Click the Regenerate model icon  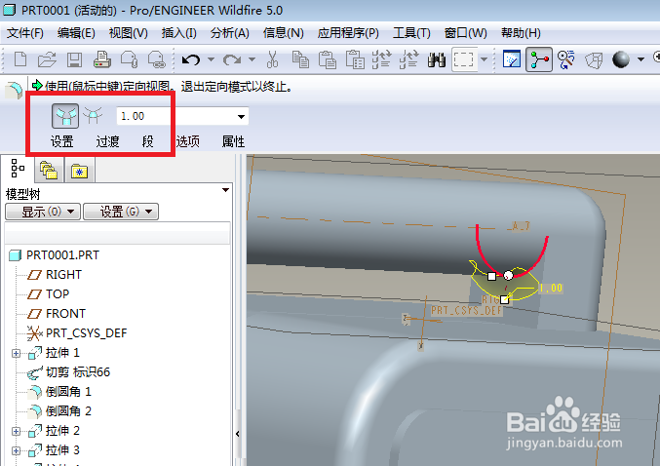[x=382, y=59]
